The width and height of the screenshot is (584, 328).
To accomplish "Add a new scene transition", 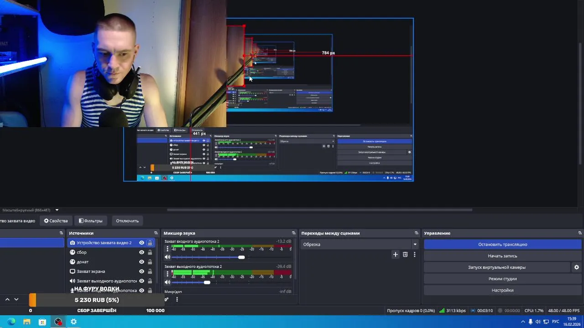I will [x=396, y=255].
